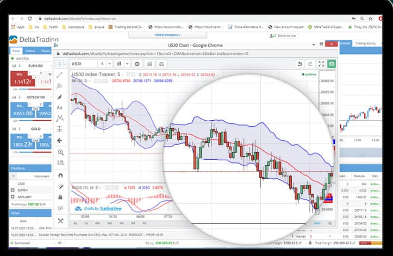Toggle stay-in-drawing-mode pencil icon
Screen dimensions: 393x256
60,186
